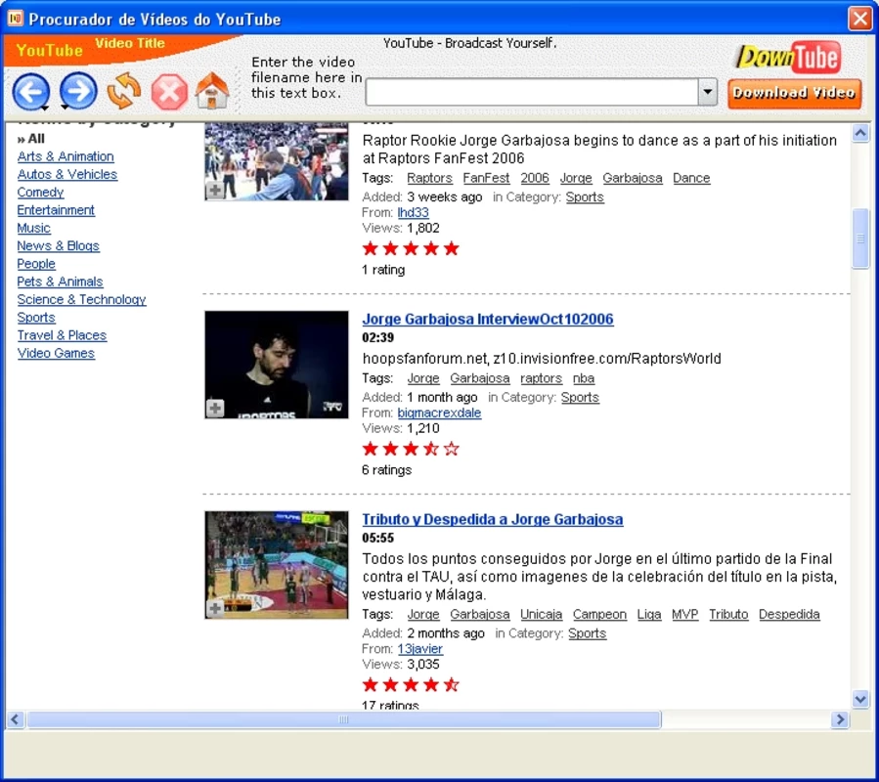The height and width of the screenshot is (782, 879).
Task: Click the Garbajosa tag on the Tributo video
Action: (x=480, y=615)
